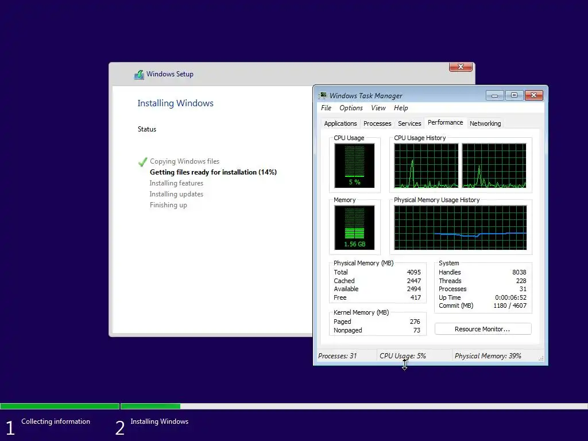The width and height of the screenshot is (588, 441).
Task: Click the Commit (MB) value 1180 / 4607
Action: pos(510,305)
